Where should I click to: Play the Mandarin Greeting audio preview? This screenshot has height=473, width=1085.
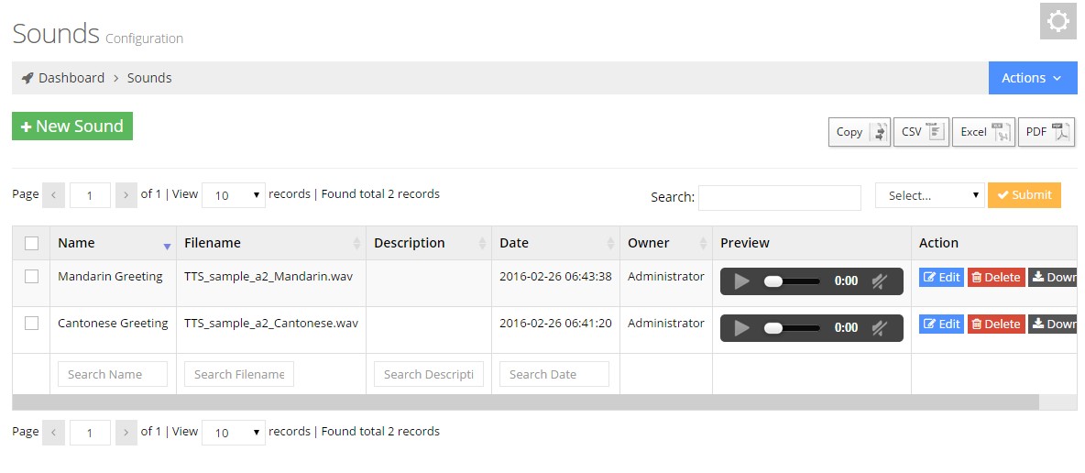coord(742,281)
